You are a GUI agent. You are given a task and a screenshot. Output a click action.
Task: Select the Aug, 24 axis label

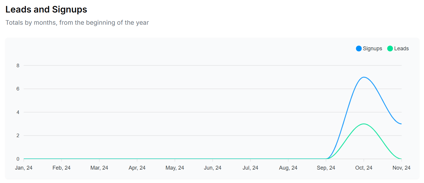pos(288,168)
